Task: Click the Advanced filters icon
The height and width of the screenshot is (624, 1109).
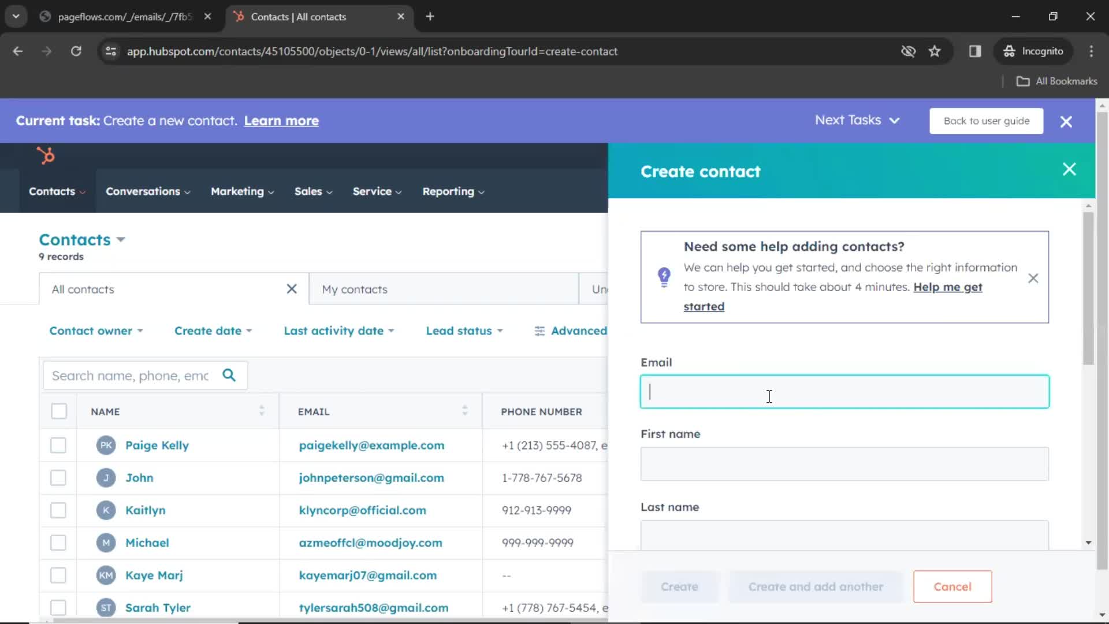Action: (539, 331)
